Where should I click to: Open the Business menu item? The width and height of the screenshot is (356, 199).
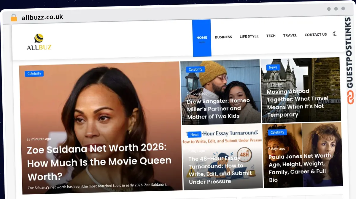223,37
